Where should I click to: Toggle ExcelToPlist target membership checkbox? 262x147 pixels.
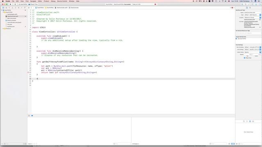click(x=237, y=39)
